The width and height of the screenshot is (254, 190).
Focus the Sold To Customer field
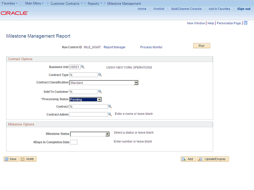pyautogui.click(x=83, y=91)
